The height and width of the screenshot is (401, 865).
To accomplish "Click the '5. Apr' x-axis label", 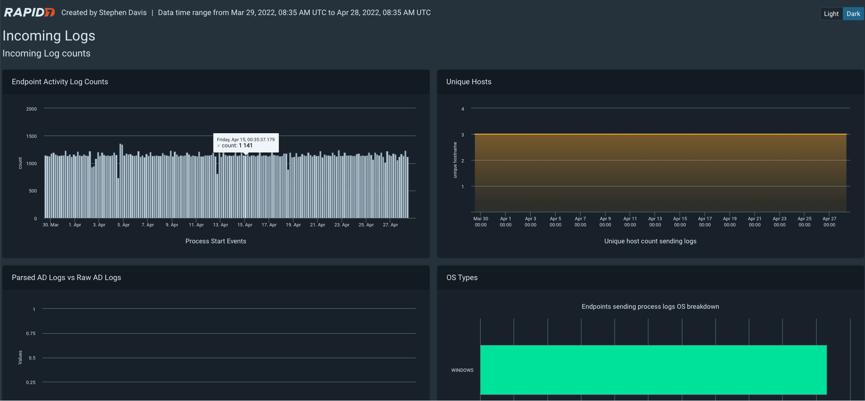I will 123,225.
